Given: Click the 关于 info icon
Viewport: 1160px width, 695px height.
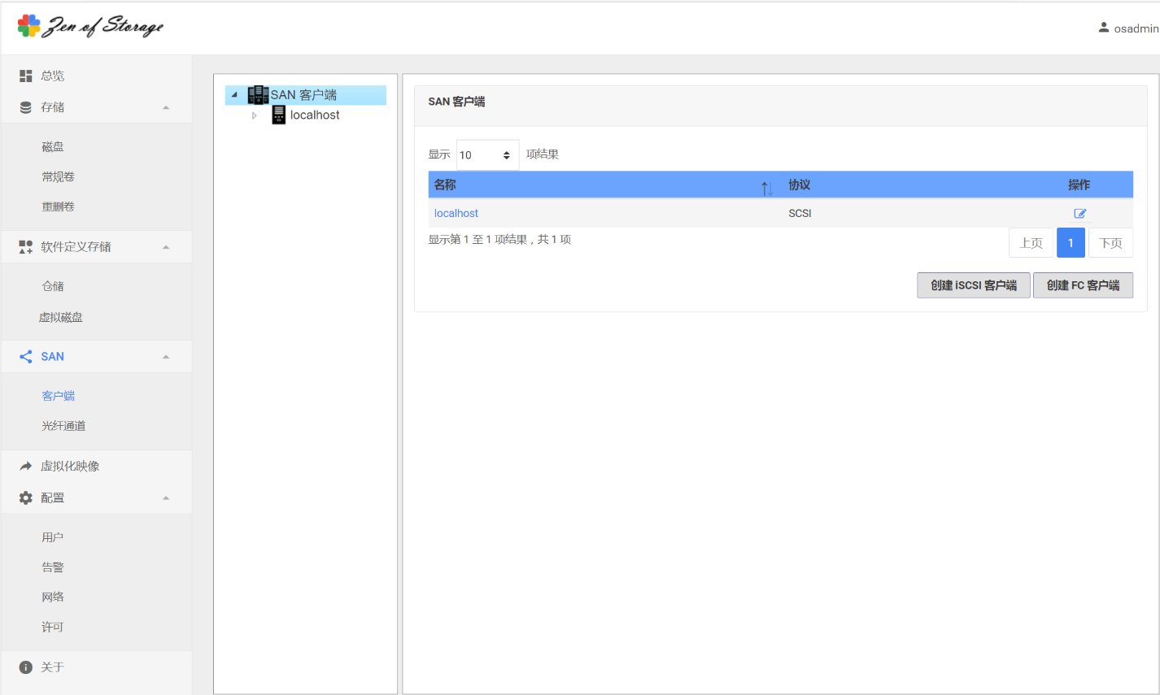Looking at the screenshot, I should point(26,667).
